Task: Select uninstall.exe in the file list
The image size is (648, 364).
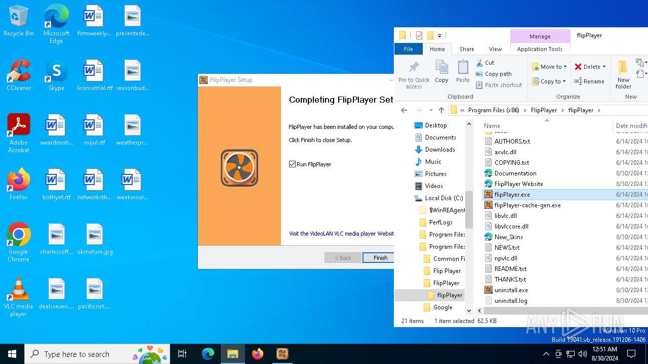Action: (x=511, y=290)
